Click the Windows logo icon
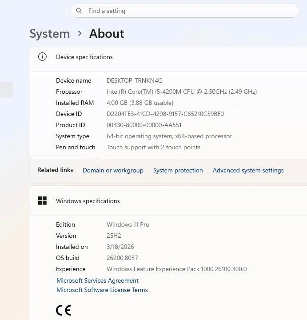307x320 pixels. 43,201
